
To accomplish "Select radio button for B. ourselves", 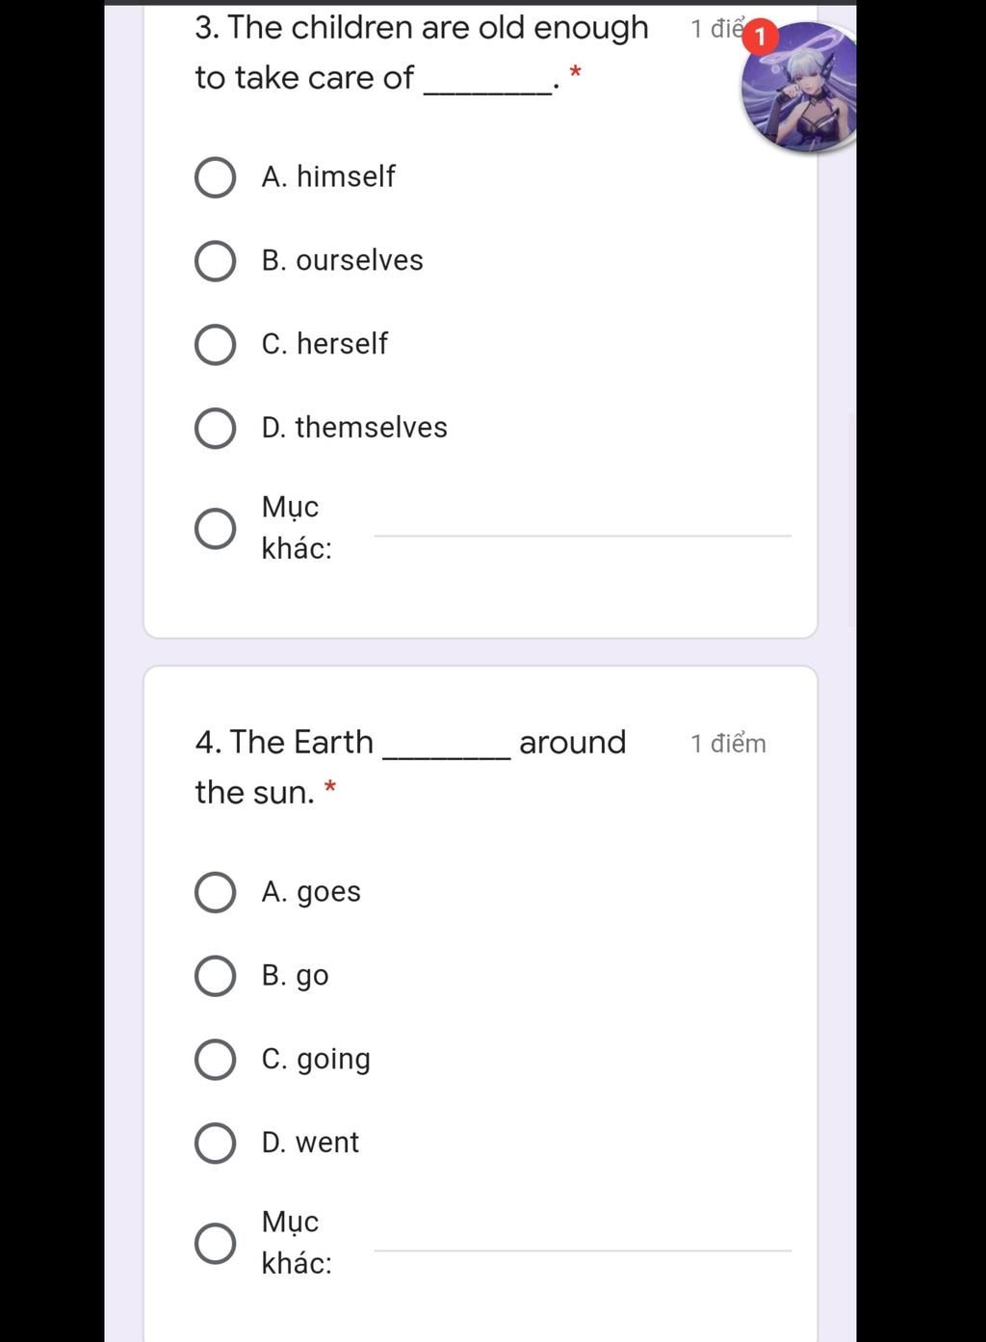I will tap(215, 261).
